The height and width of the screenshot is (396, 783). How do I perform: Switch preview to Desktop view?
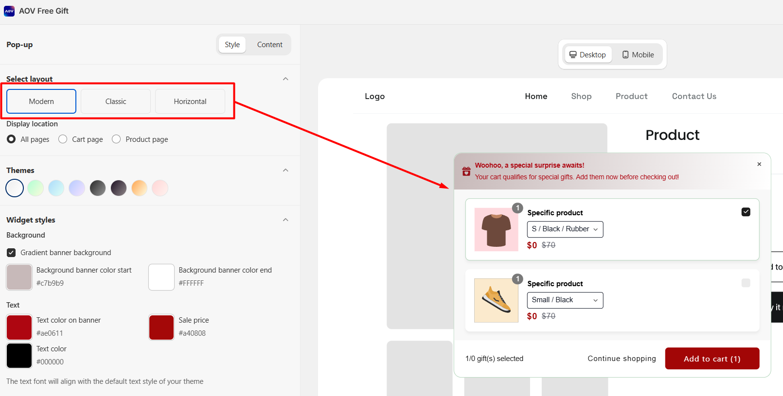pos(587,55)
